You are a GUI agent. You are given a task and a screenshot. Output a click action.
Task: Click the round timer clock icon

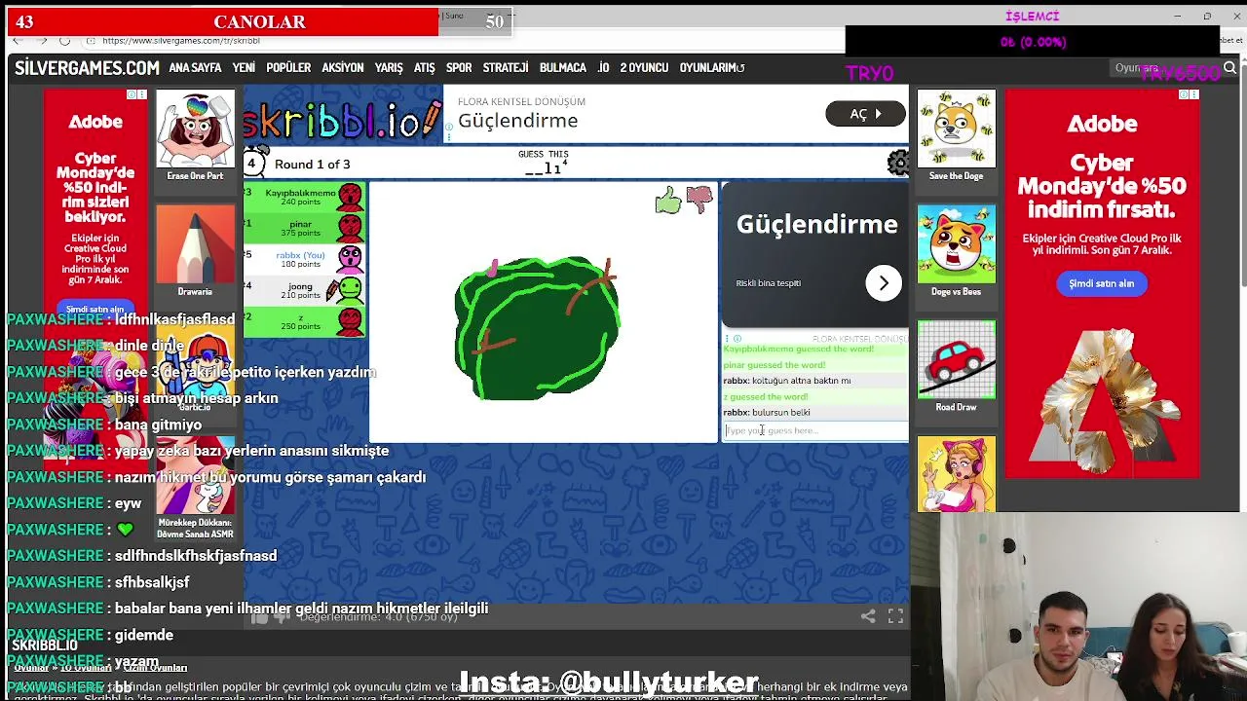click(x=254, y=163)
